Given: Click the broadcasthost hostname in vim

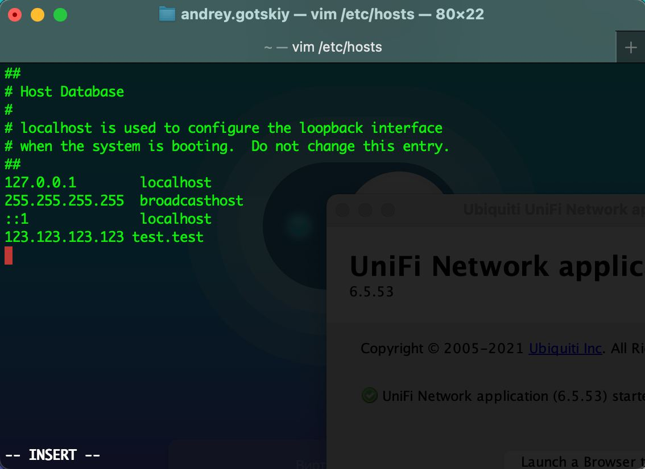Looking at the screenshot, I should (x=192, y=201).
